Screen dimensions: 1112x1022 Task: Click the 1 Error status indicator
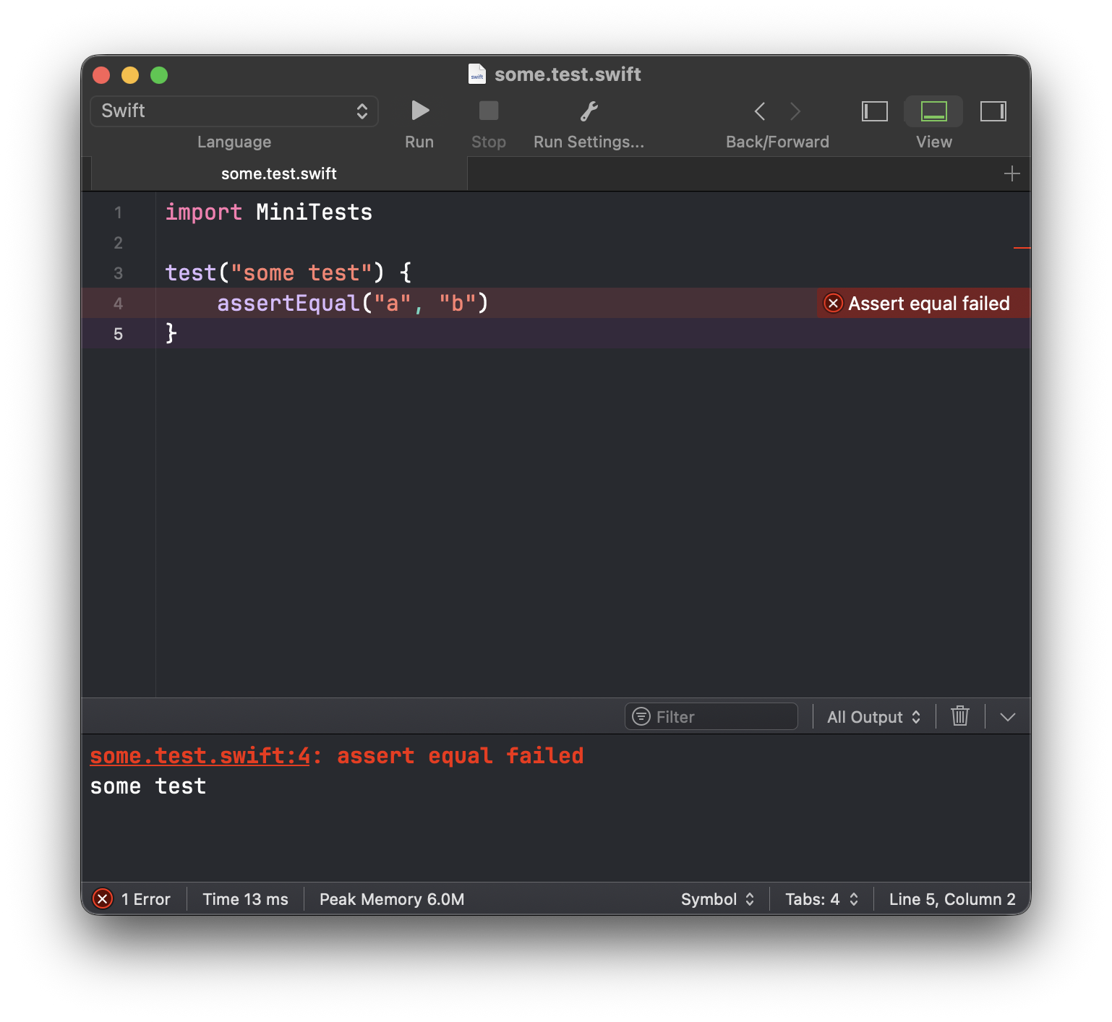[x=133, y=899]
